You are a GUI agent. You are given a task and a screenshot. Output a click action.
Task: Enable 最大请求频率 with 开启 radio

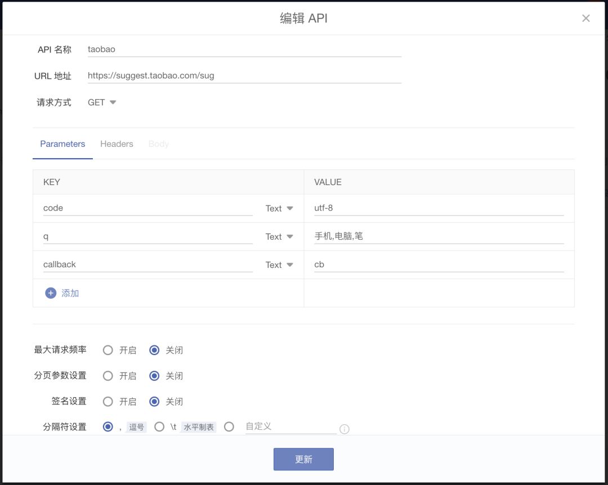108,351
